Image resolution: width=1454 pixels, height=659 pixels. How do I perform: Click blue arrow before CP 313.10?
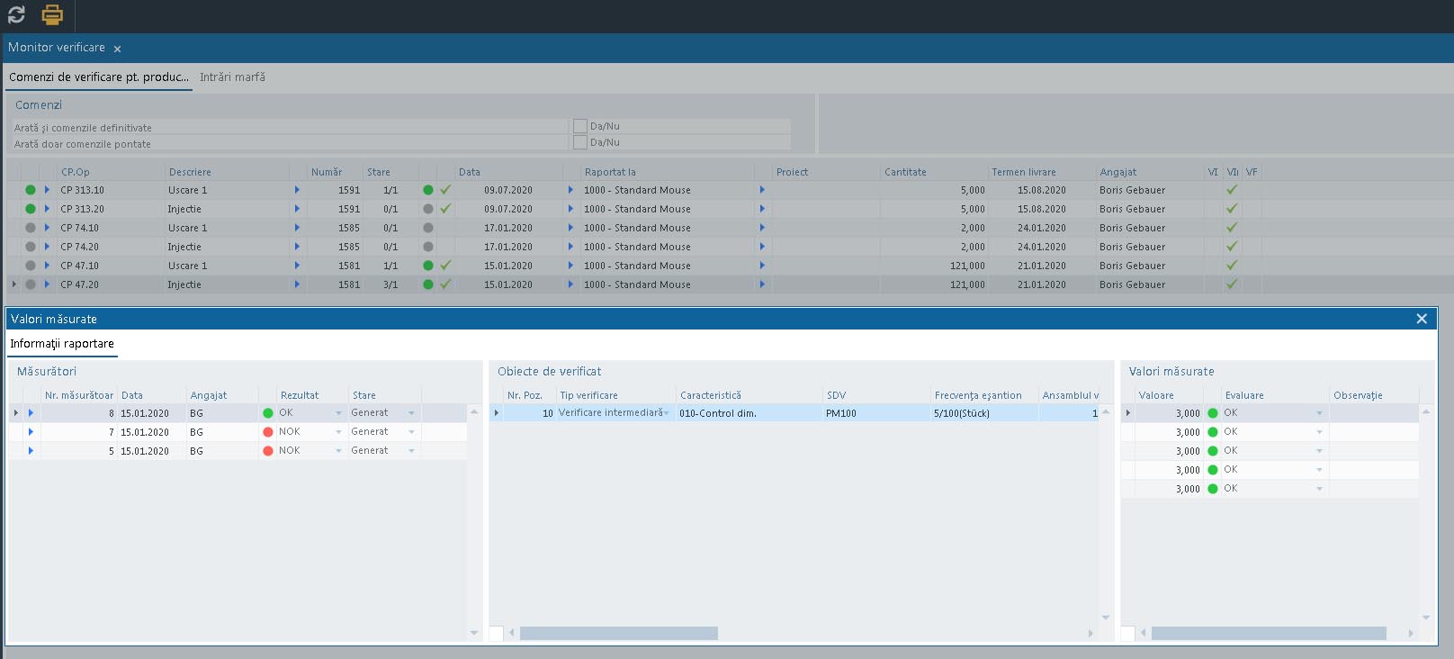47,190
